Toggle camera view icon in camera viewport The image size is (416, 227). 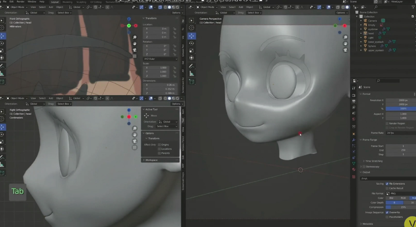(x=345, y=50)
